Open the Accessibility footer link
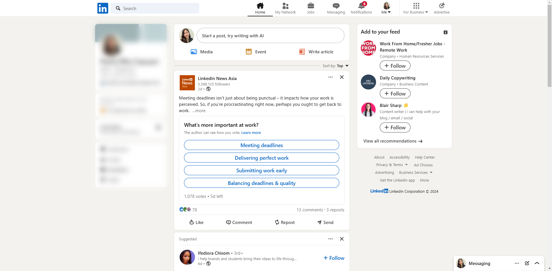This screenshot has width=552, height=271. 400,157
